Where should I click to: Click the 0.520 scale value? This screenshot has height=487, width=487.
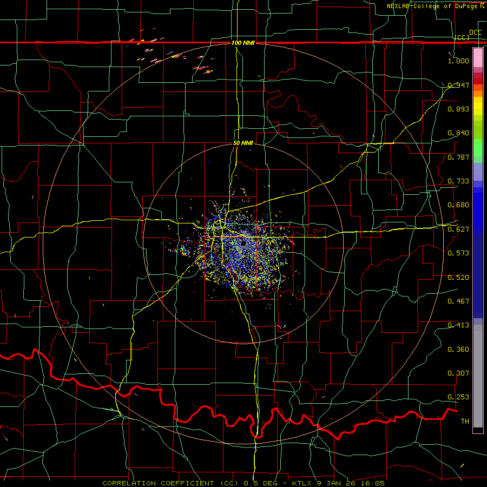pyautogui.click(x=458, y=278)
